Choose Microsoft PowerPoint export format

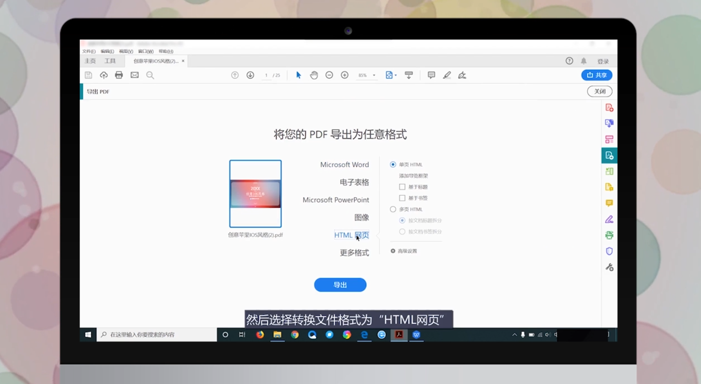point(336,199)
